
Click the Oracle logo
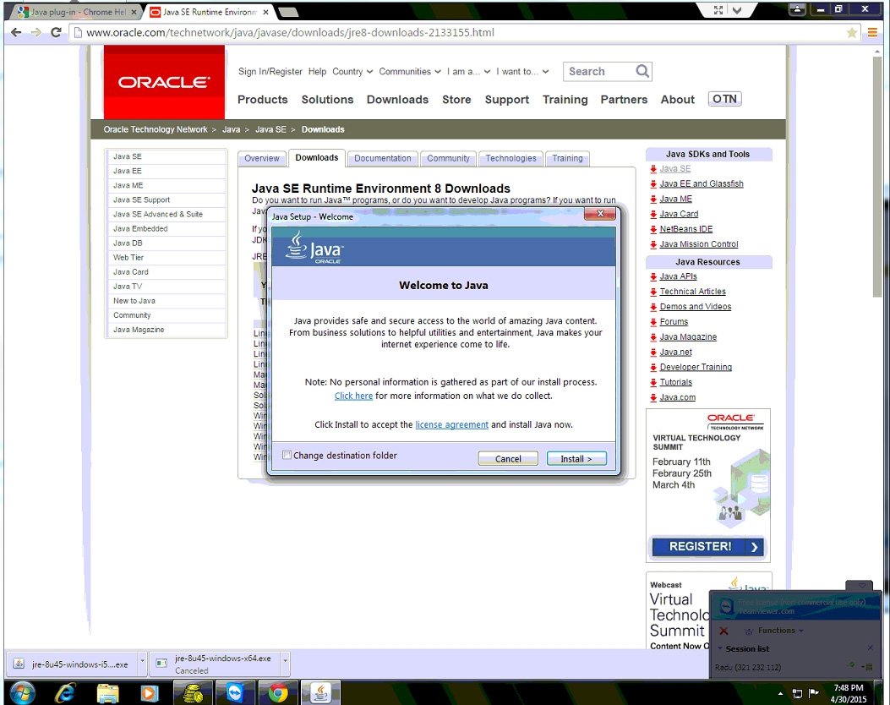point(164,82)
